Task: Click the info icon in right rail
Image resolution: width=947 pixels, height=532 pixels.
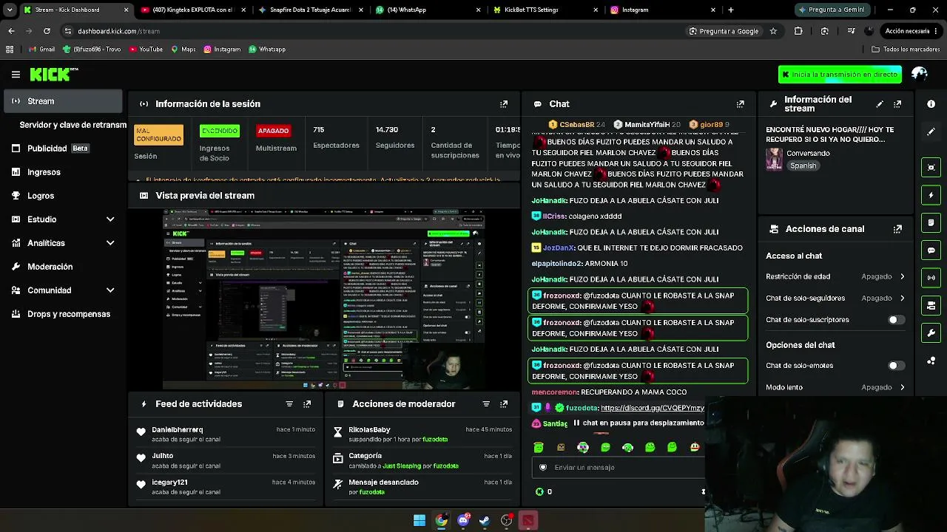Action: coord(931,104)
